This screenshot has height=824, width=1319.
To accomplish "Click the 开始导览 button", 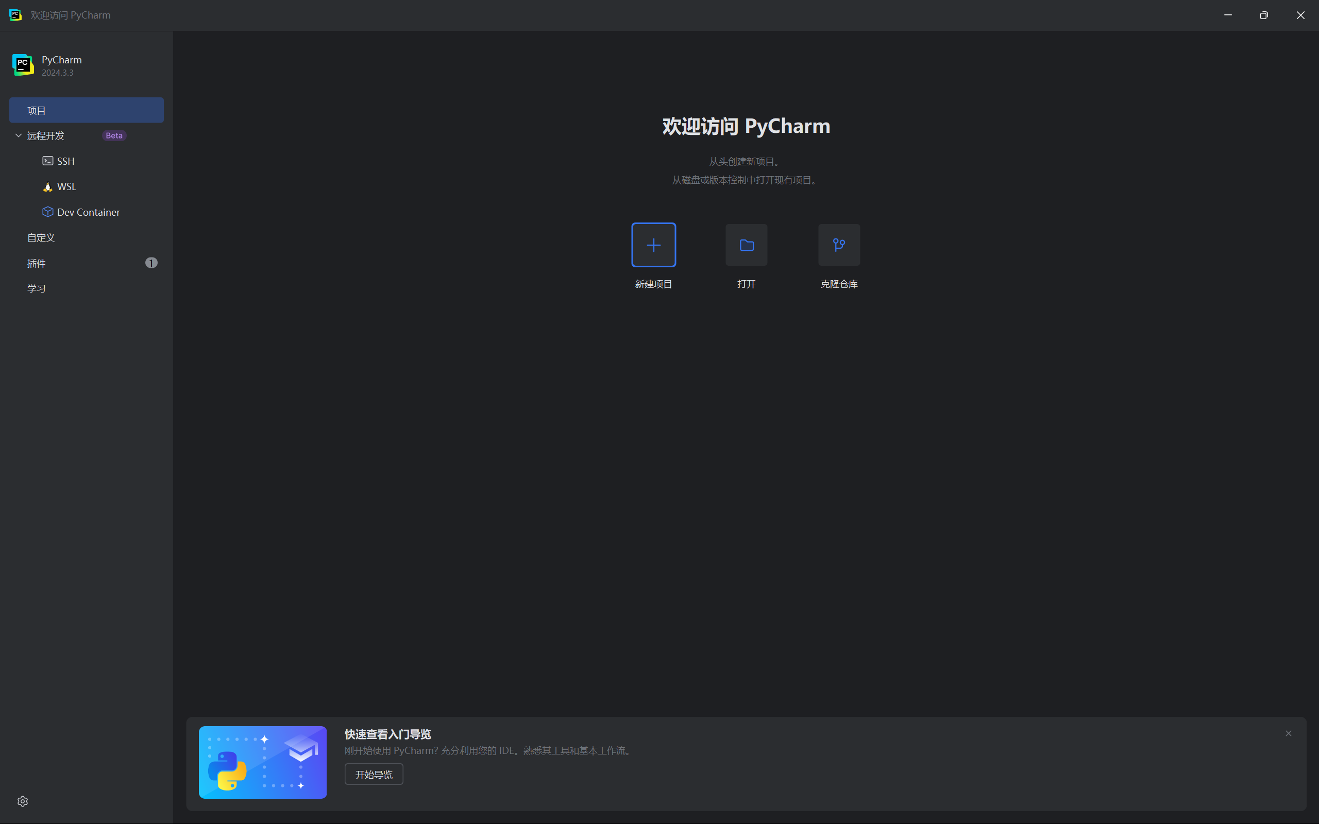I will coord(374,775).
